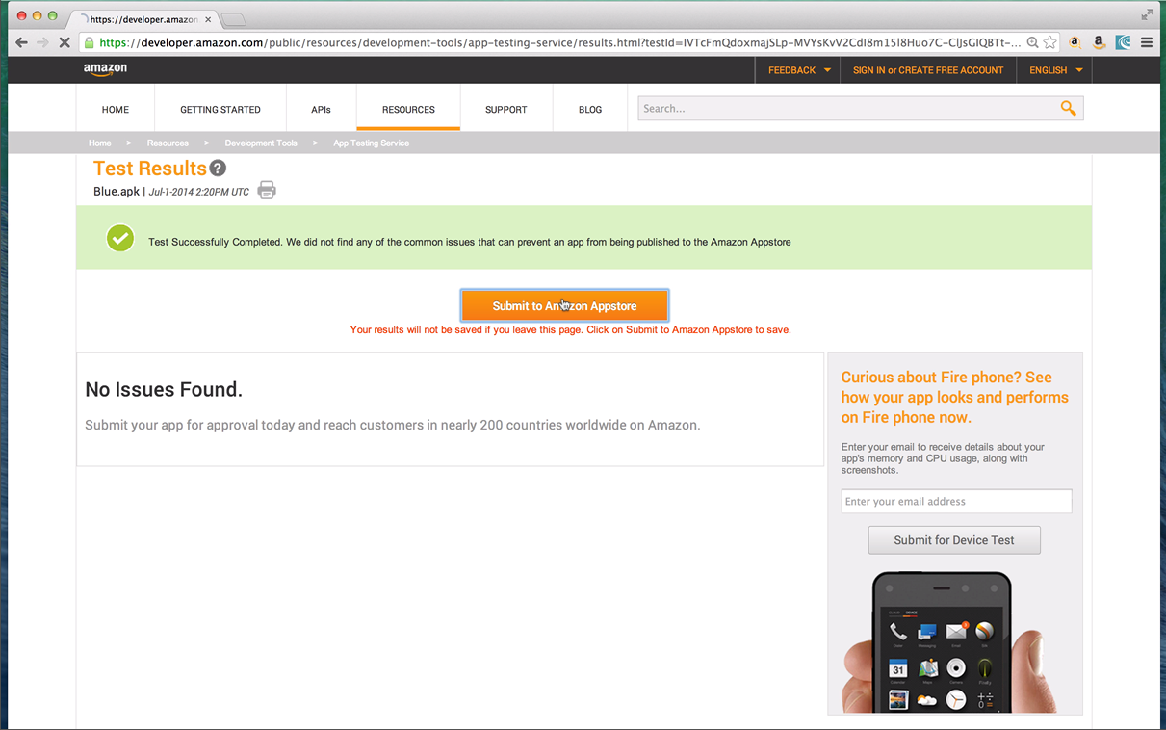Click the browser forward arrow
Viewport: 1166px width, 730px height.
(x=42, y=42)
